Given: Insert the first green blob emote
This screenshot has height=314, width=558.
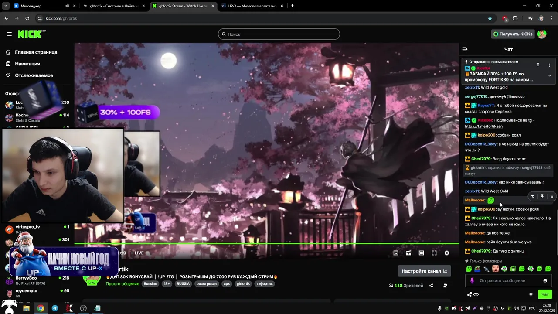Looking at the screenshot, I should pyautogui.click(x=469, y=269).
